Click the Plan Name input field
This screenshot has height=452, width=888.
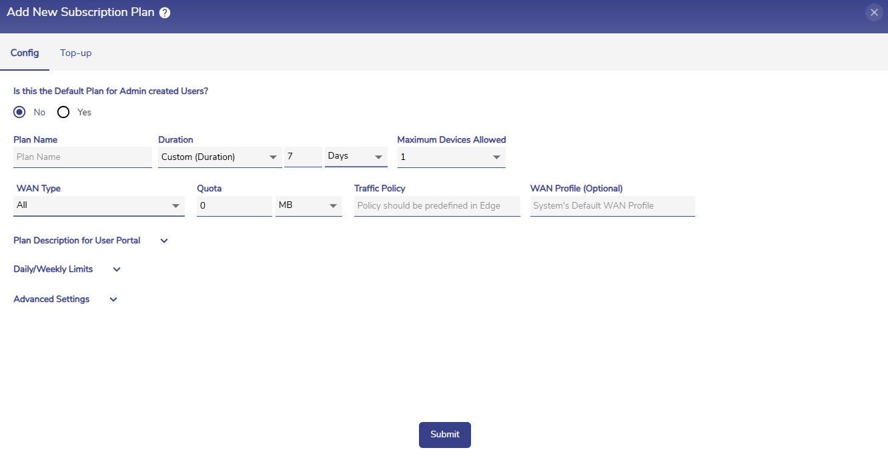coord(82,157)
